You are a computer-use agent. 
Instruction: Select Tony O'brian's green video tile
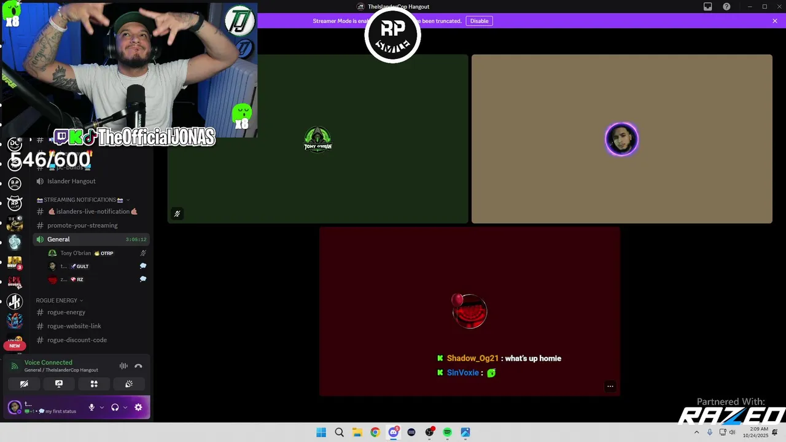coord(318,139)
